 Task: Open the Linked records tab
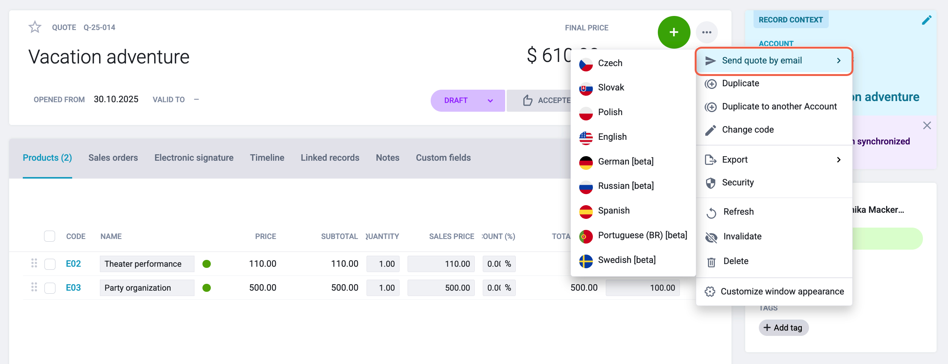point(330,158)
